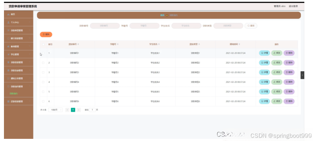Open the 贷款违约 submenu item in sidebar
This screenshot has height=141, width=313.
pos(14,94)
